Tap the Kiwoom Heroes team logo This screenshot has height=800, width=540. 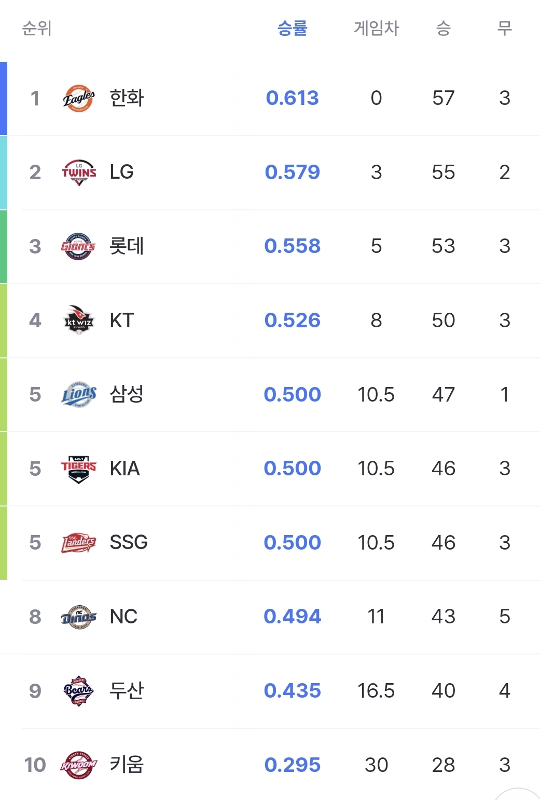click(79, 765)
